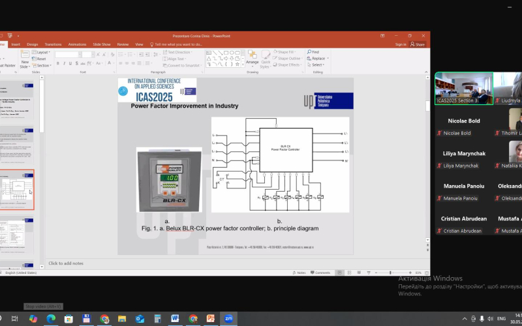
Task: Open the Layout dropdown
Action: coord(41,52)
